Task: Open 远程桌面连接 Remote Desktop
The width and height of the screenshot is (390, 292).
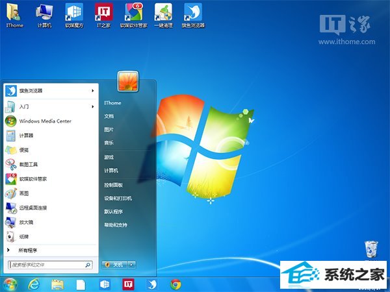Action: coord(51,208)
